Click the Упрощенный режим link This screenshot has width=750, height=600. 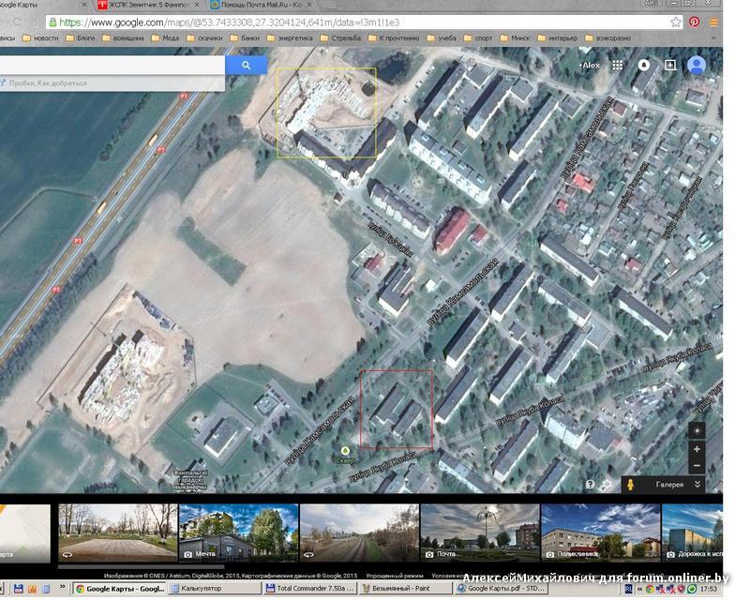[x=395, y=576]
